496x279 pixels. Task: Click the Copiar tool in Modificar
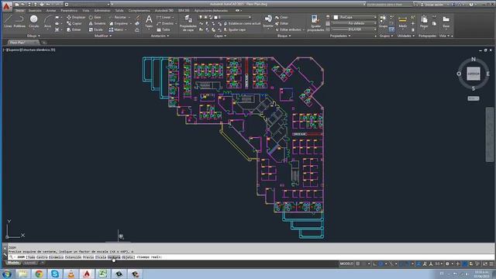coord(74,23)
